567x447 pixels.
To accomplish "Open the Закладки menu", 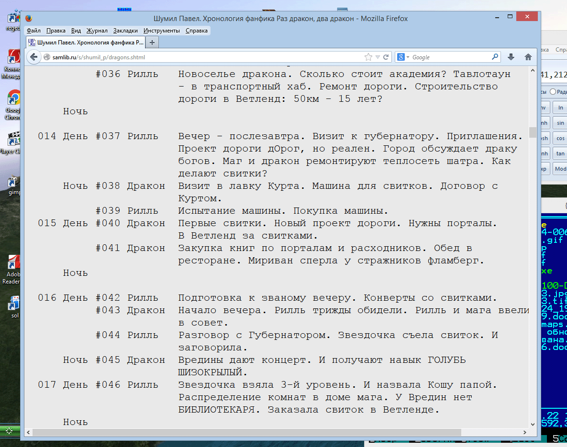I will coord(125,31).
